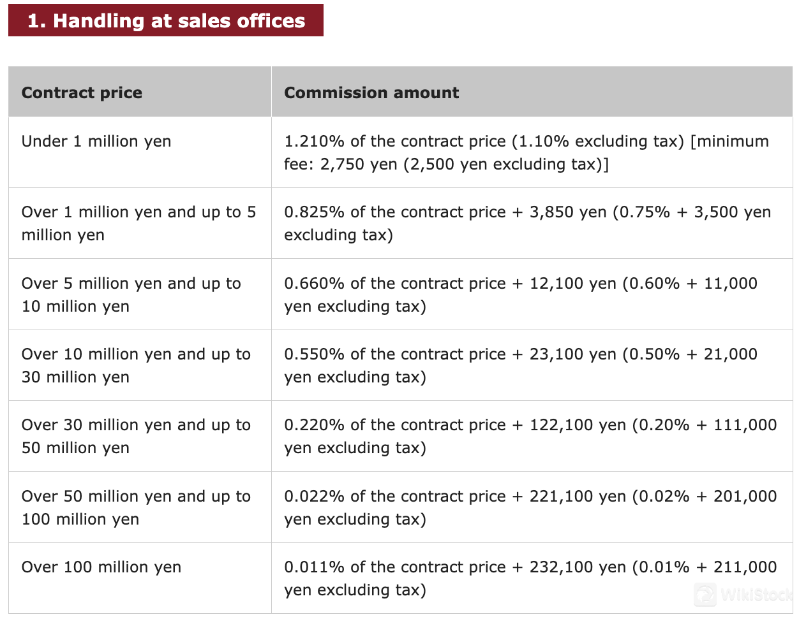The width and height of the screenshot is (799, 617).
Task: Click the 0.825% plus 3,850 yen commission cell
Action: pyautogui.click(x=527, y=223)
